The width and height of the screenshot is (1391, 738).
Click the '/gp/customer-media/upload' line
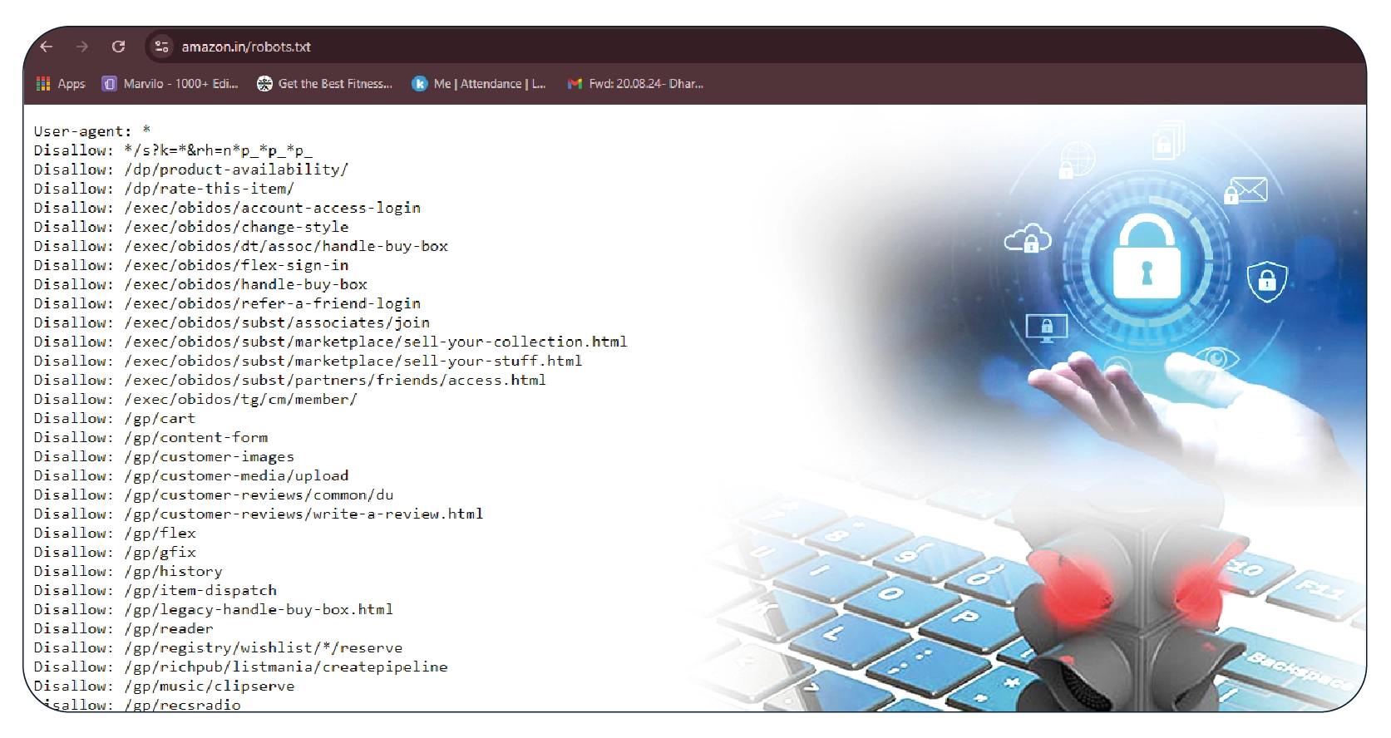pyautogui.click(x=191, y=475)
